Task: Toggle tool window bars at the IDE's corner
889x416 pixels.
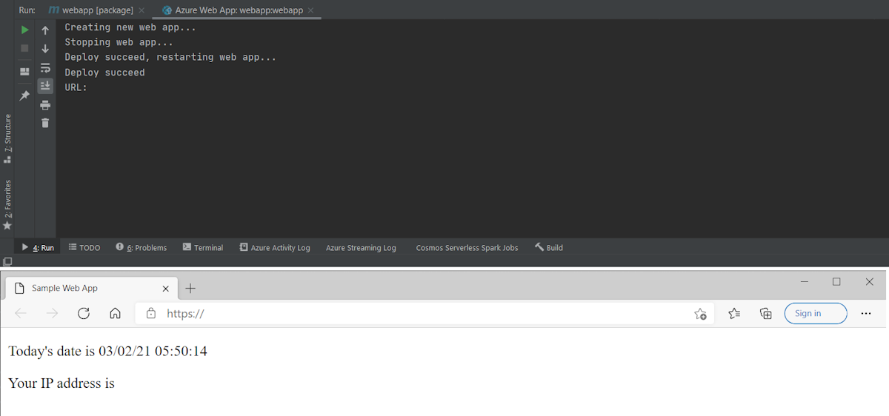Action: coord(7,261)
